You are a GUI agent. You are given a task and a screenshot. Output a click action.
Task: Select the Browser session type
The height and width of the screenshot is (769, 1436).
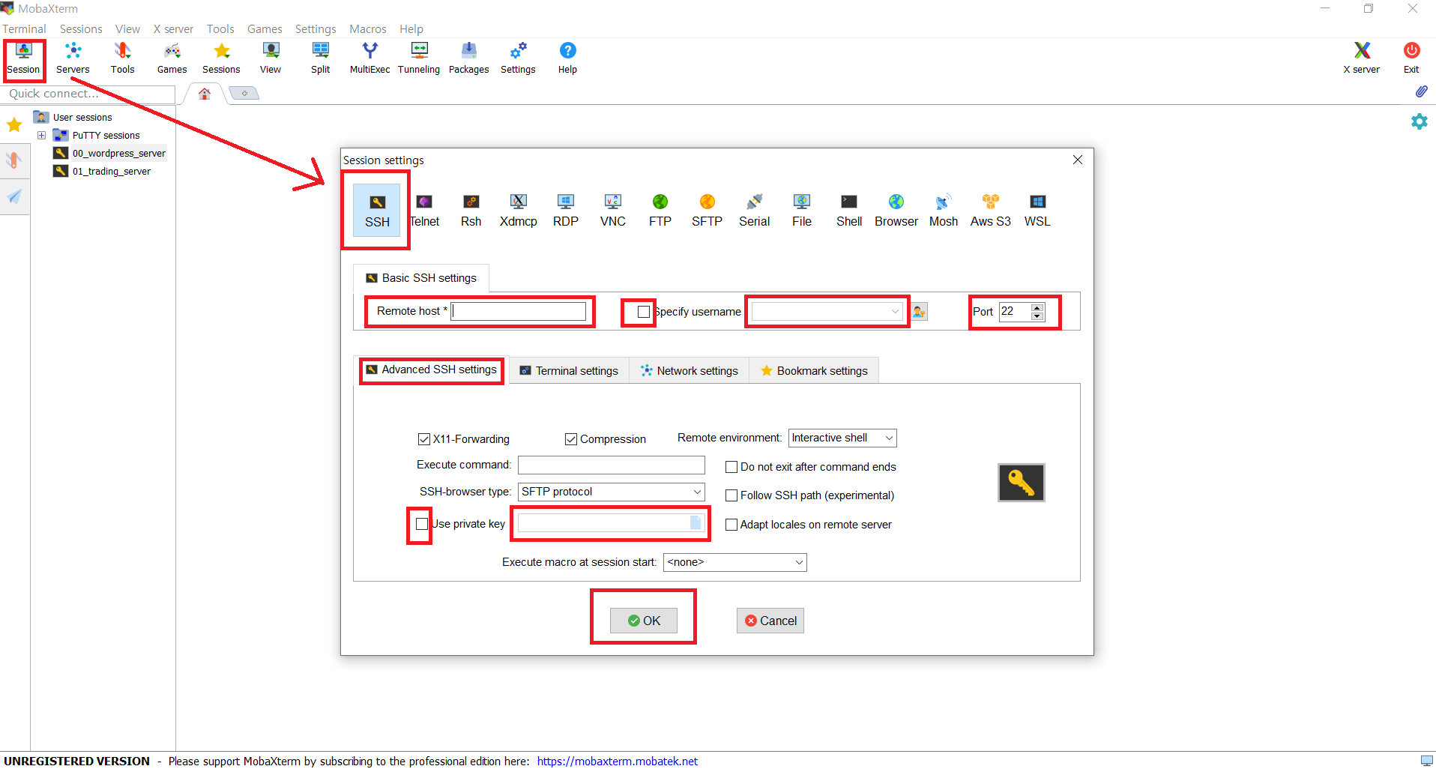tap(896, 211)
